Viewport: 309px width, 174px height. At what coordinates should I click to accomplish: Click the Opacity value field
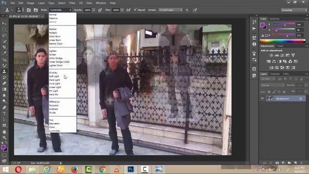[x=87, y=10]
